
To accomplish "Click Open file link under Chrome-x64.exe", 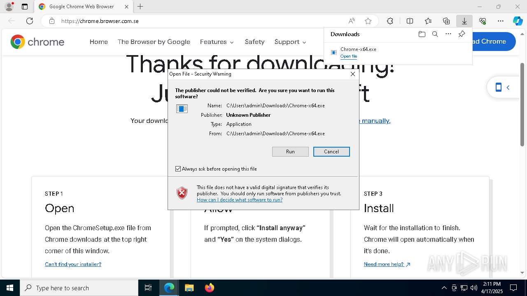I will (x=349, y=56).
